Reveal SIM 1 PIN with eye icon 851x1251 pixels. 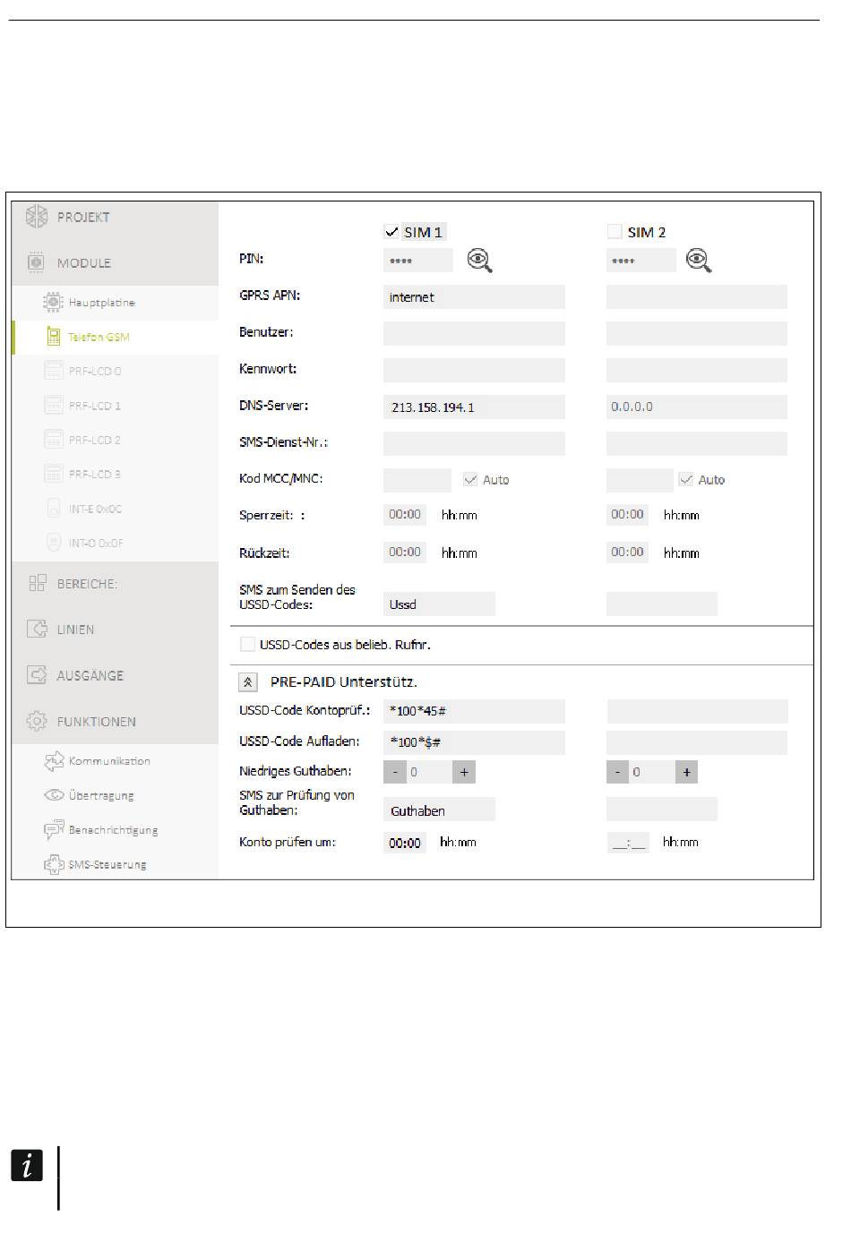tap(480, 261)
